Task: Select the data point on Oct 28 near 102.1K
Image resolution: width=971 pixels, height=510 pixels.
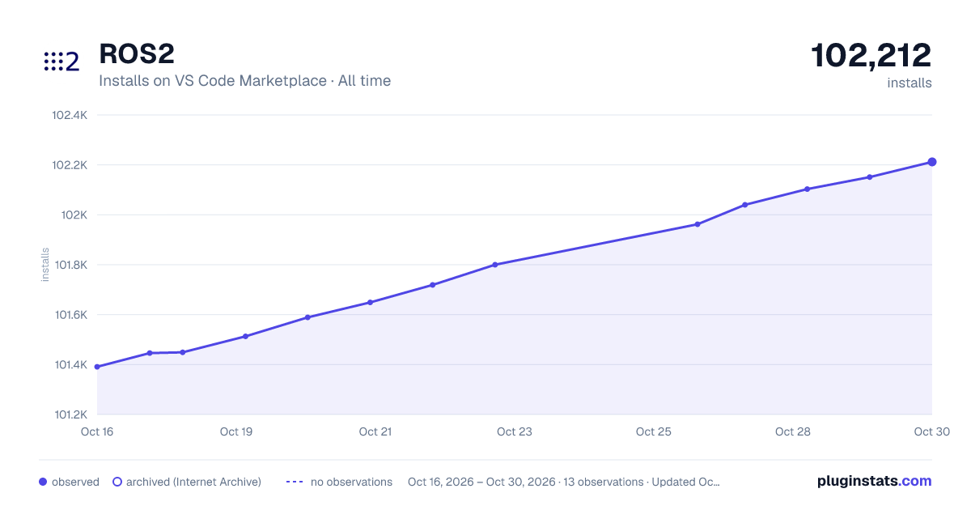Action: (x=808, y=189)
